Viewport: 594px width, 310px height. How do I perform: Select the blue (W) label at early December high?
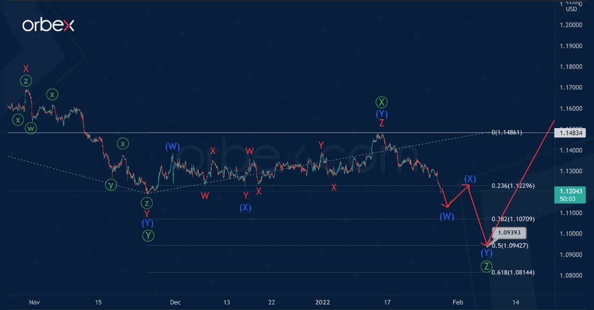click(173, 146)
